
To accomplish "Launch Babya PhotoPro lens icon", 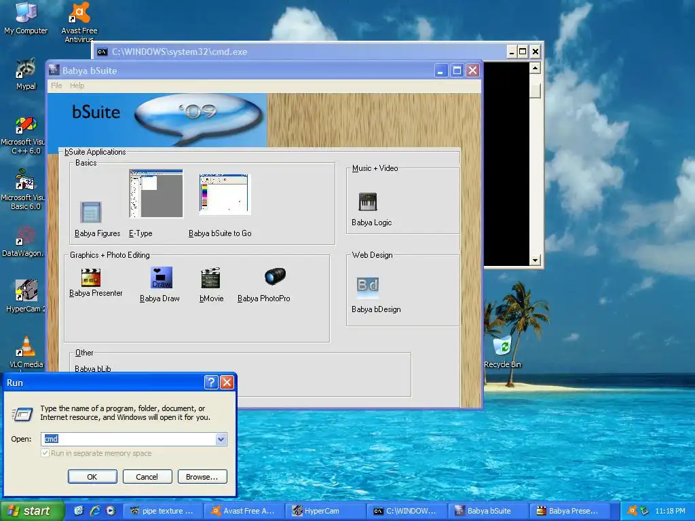I will tap(275, 277).
